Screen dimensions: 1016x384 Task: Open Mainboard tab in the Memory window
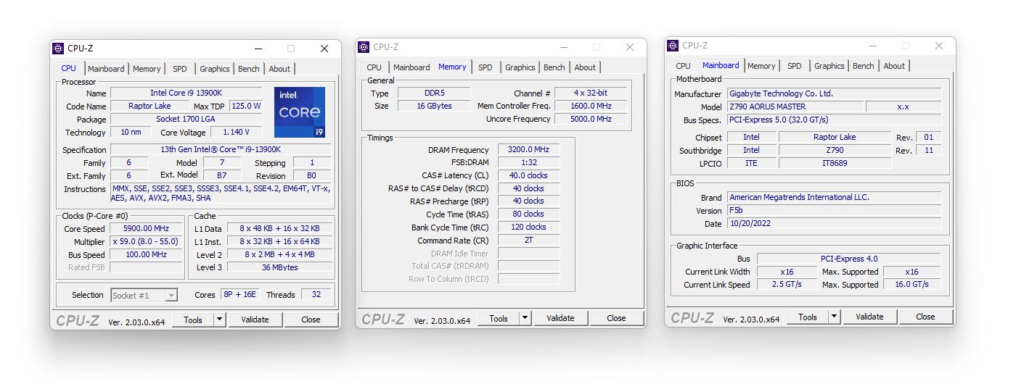411,67
